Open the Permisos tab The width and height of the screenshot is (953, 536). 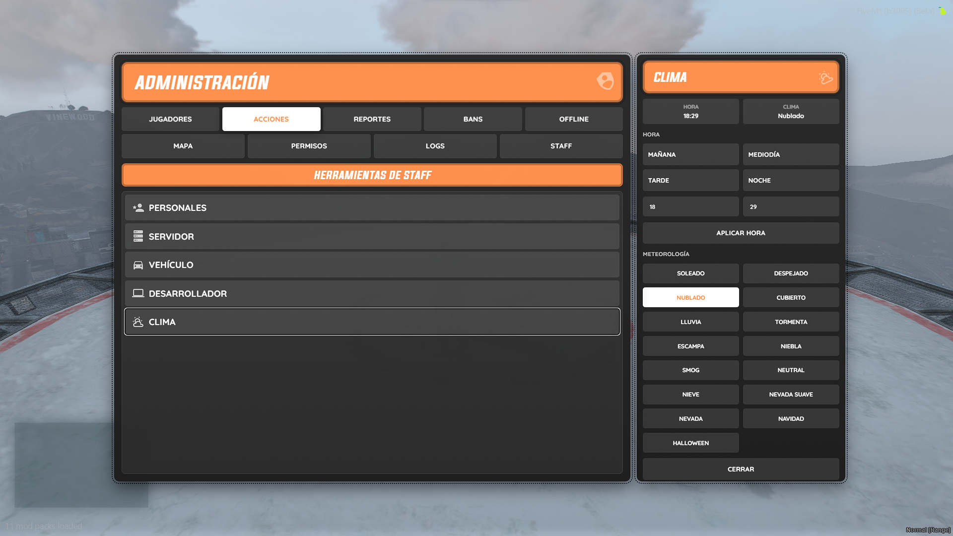(x=309, y=146)
